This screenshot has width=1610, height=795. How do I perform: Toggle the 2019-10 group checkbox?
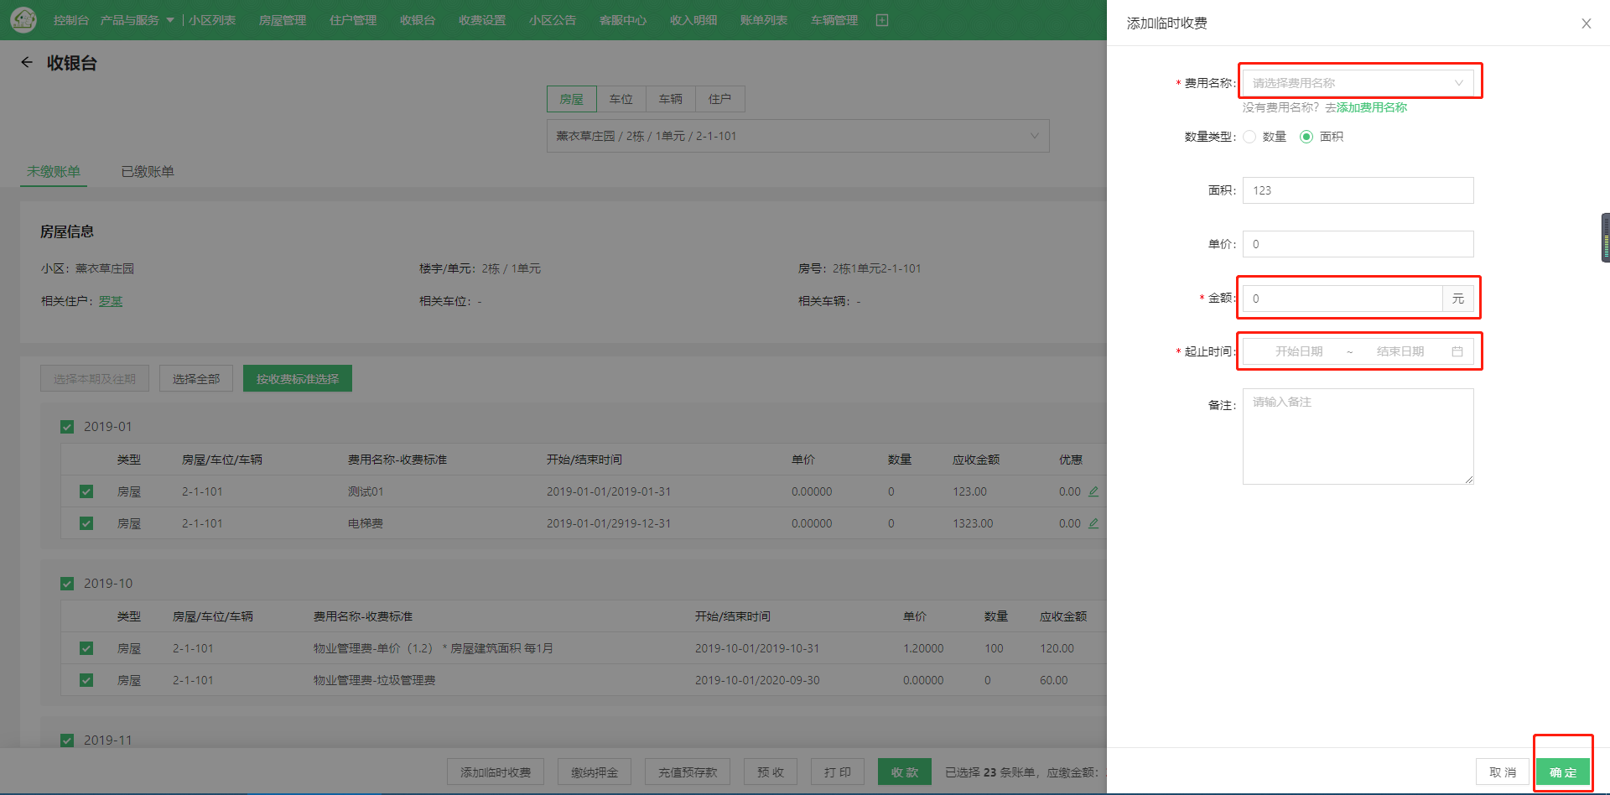(x=67, y=584)
